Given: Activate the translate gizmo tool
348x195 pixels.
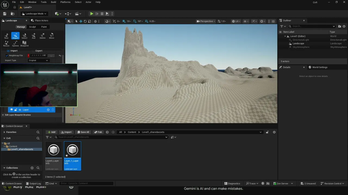Looking at the screenshot, I should tap(81, 21).
